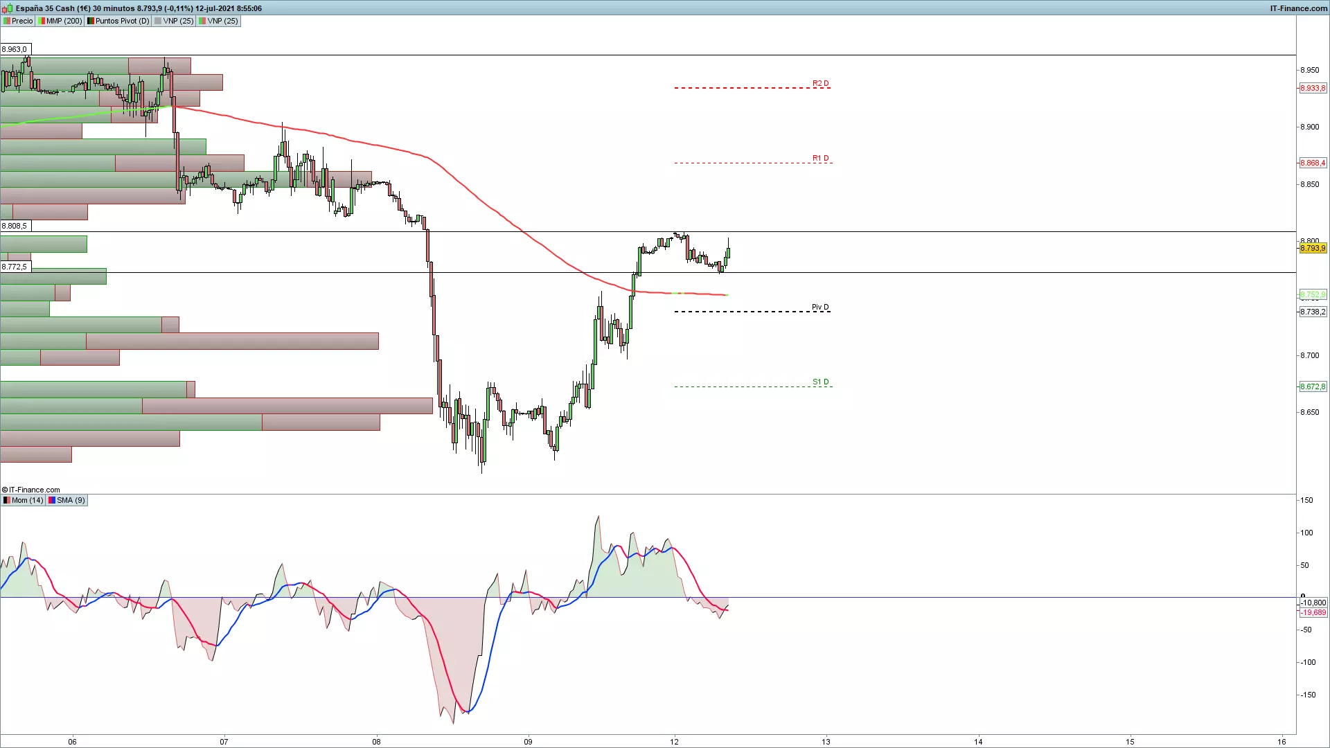This screenshot has height=748, width=1330.
Task: Click the R2 D pivot resistance label
Action: (820, 83)
